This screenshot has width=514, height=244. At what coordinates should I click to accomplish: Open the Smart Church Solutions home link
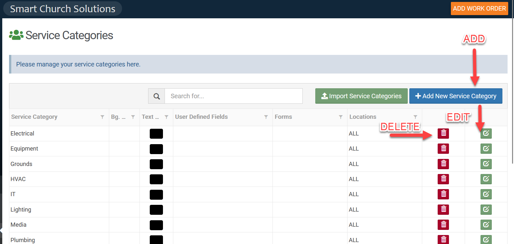(x=62, y=9)
